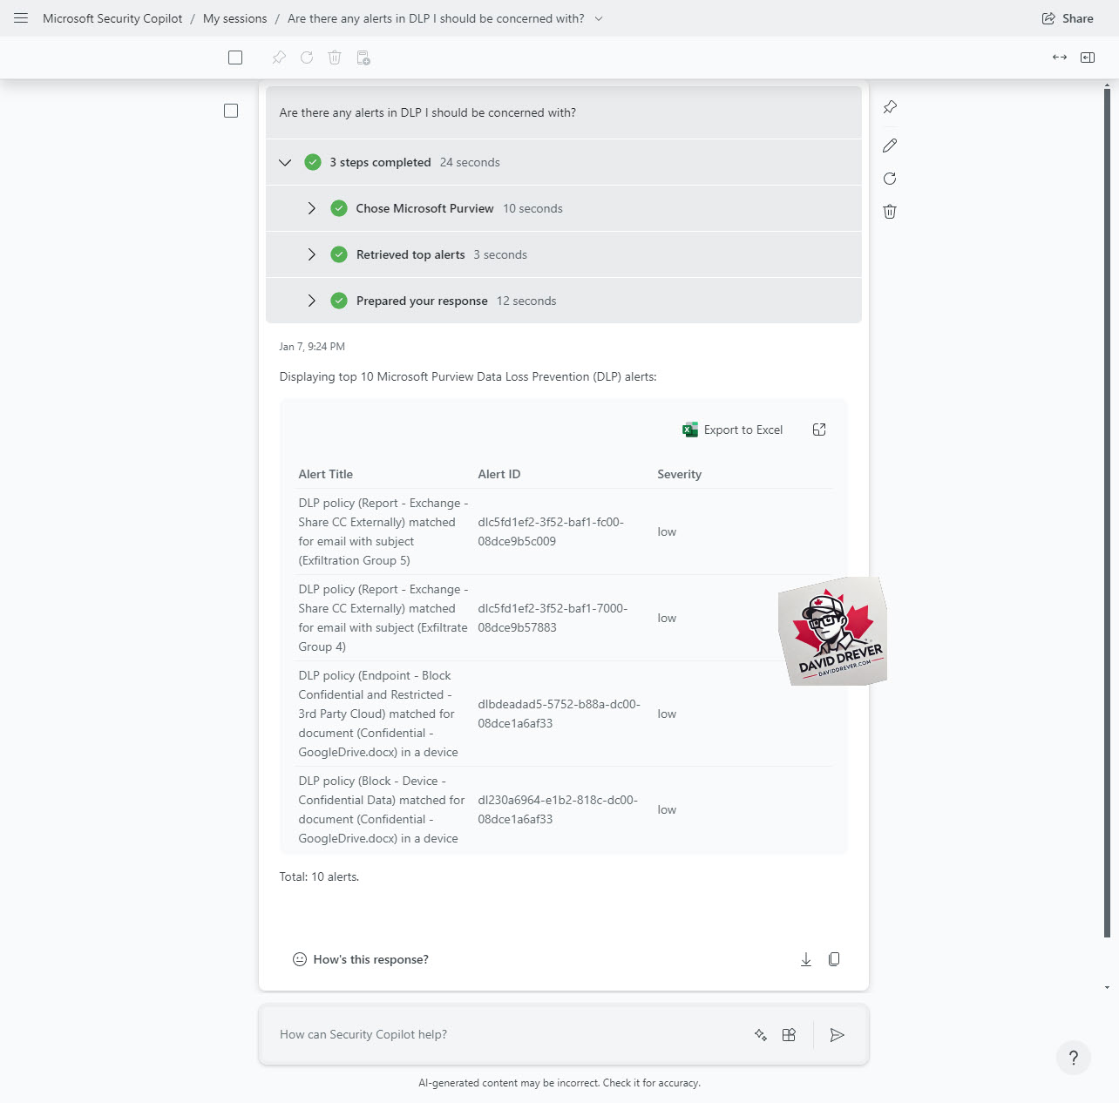1119x1103 pixels.
Task: Click the Severity column header
Action: (680, 474)
